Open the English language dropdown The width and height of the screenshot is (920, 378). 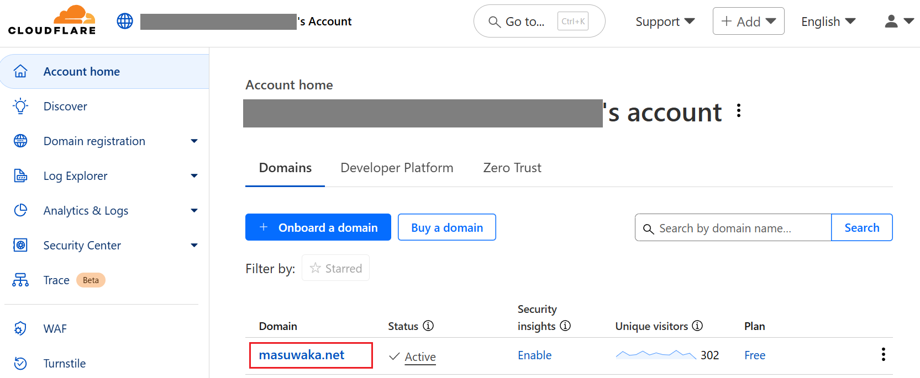tap(828, 22)
